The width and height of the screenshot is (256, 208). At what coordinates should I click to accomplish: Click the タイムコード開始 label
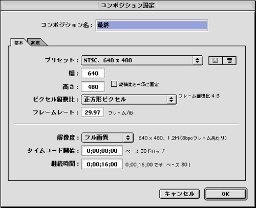53,151
